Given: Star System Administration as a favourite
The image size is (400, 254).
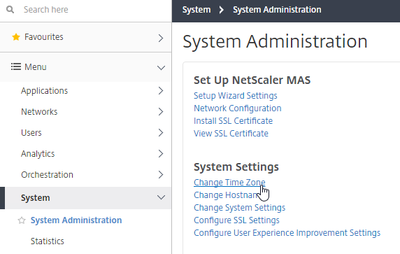Looking at the screenshot, I should click(x=22, y=220).
